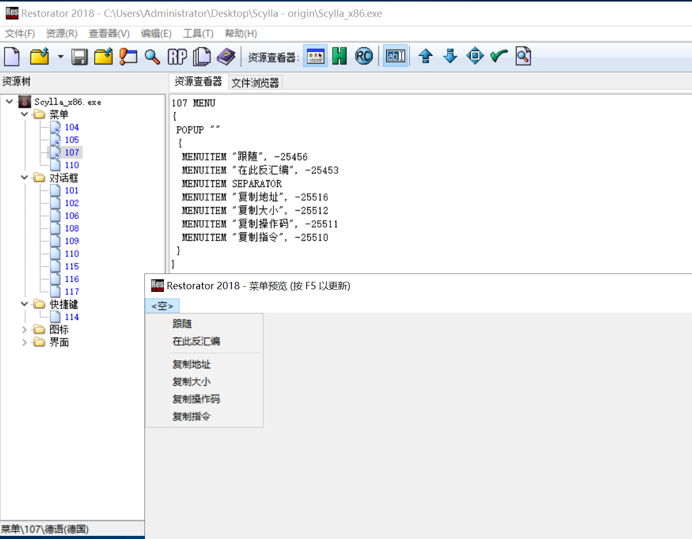692x539 pixels.
Task: Select menu resource 105
Action: click(x=72, y=140)
